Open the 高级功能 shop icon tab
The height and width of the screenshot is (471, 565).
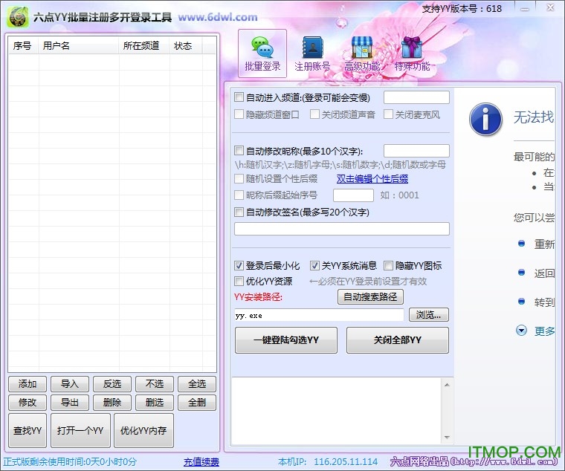point(362,53)
